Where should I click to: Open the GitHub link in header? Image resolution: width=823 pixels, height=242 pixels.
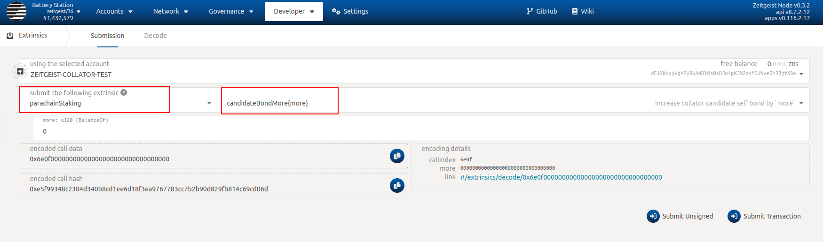(x=542, y=11)
